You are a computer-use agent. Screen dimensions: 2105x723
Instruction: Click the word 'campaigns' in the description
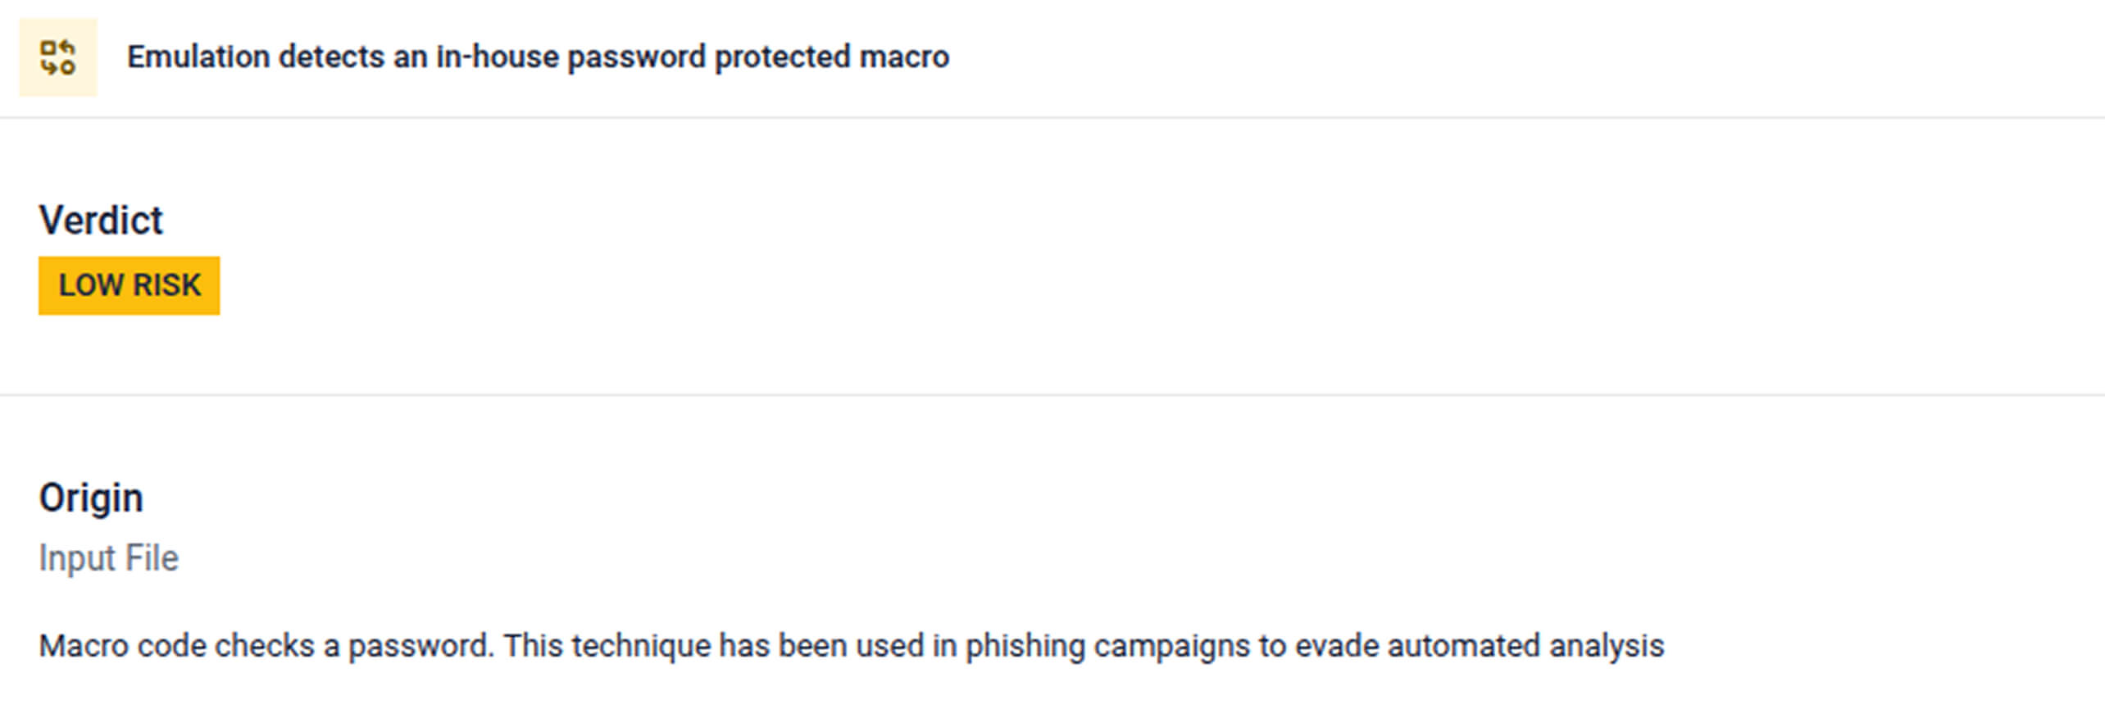1171,646
